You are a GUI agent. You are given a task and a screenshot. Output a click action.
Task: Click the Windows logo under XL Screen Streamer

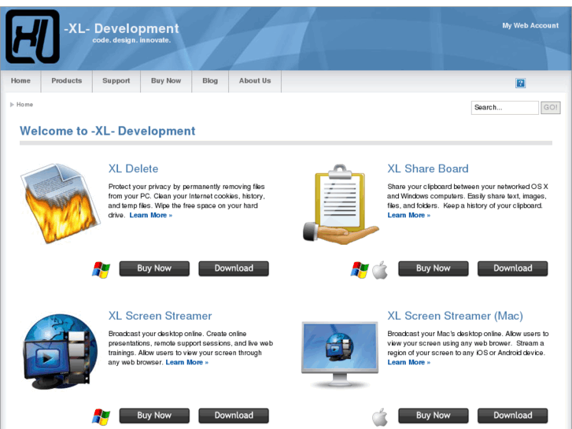pyautogui.click(x=101, y=417)
